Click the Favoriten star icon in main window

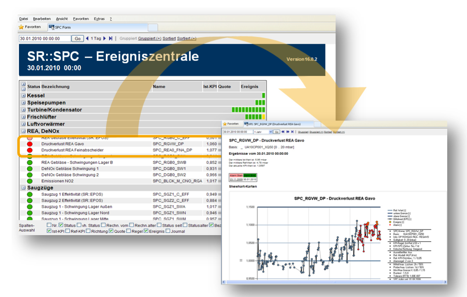tap(21, 27)
